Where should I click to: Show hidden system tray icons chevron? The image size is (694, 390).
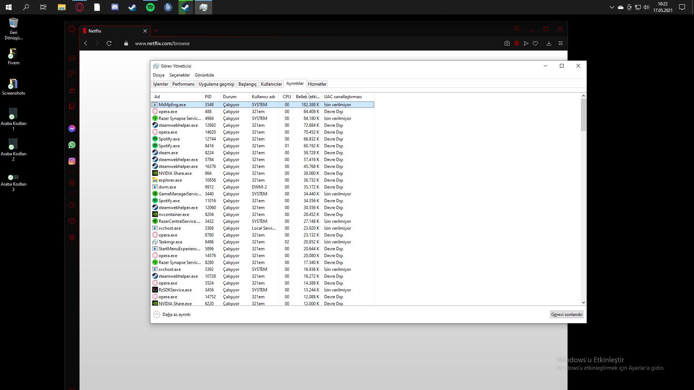(x=612, y=7)
